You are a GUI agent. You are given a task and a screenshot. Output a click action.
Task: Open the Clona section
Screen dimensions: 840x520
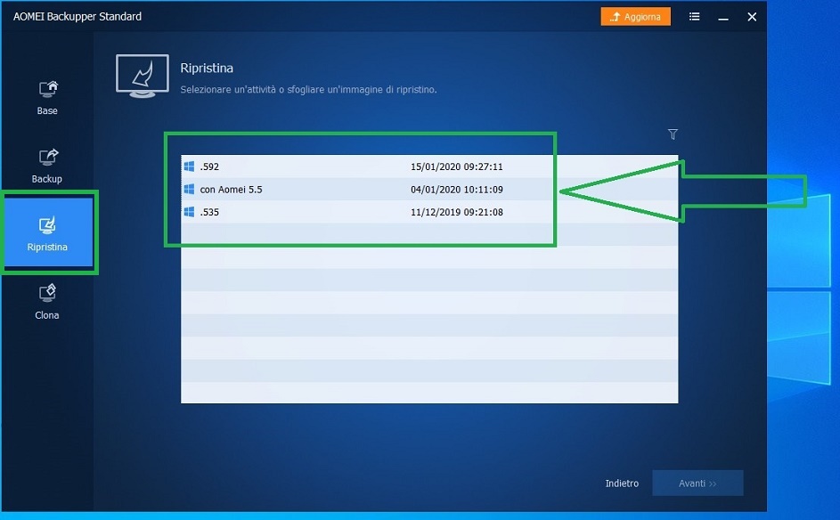coord(47,302)
